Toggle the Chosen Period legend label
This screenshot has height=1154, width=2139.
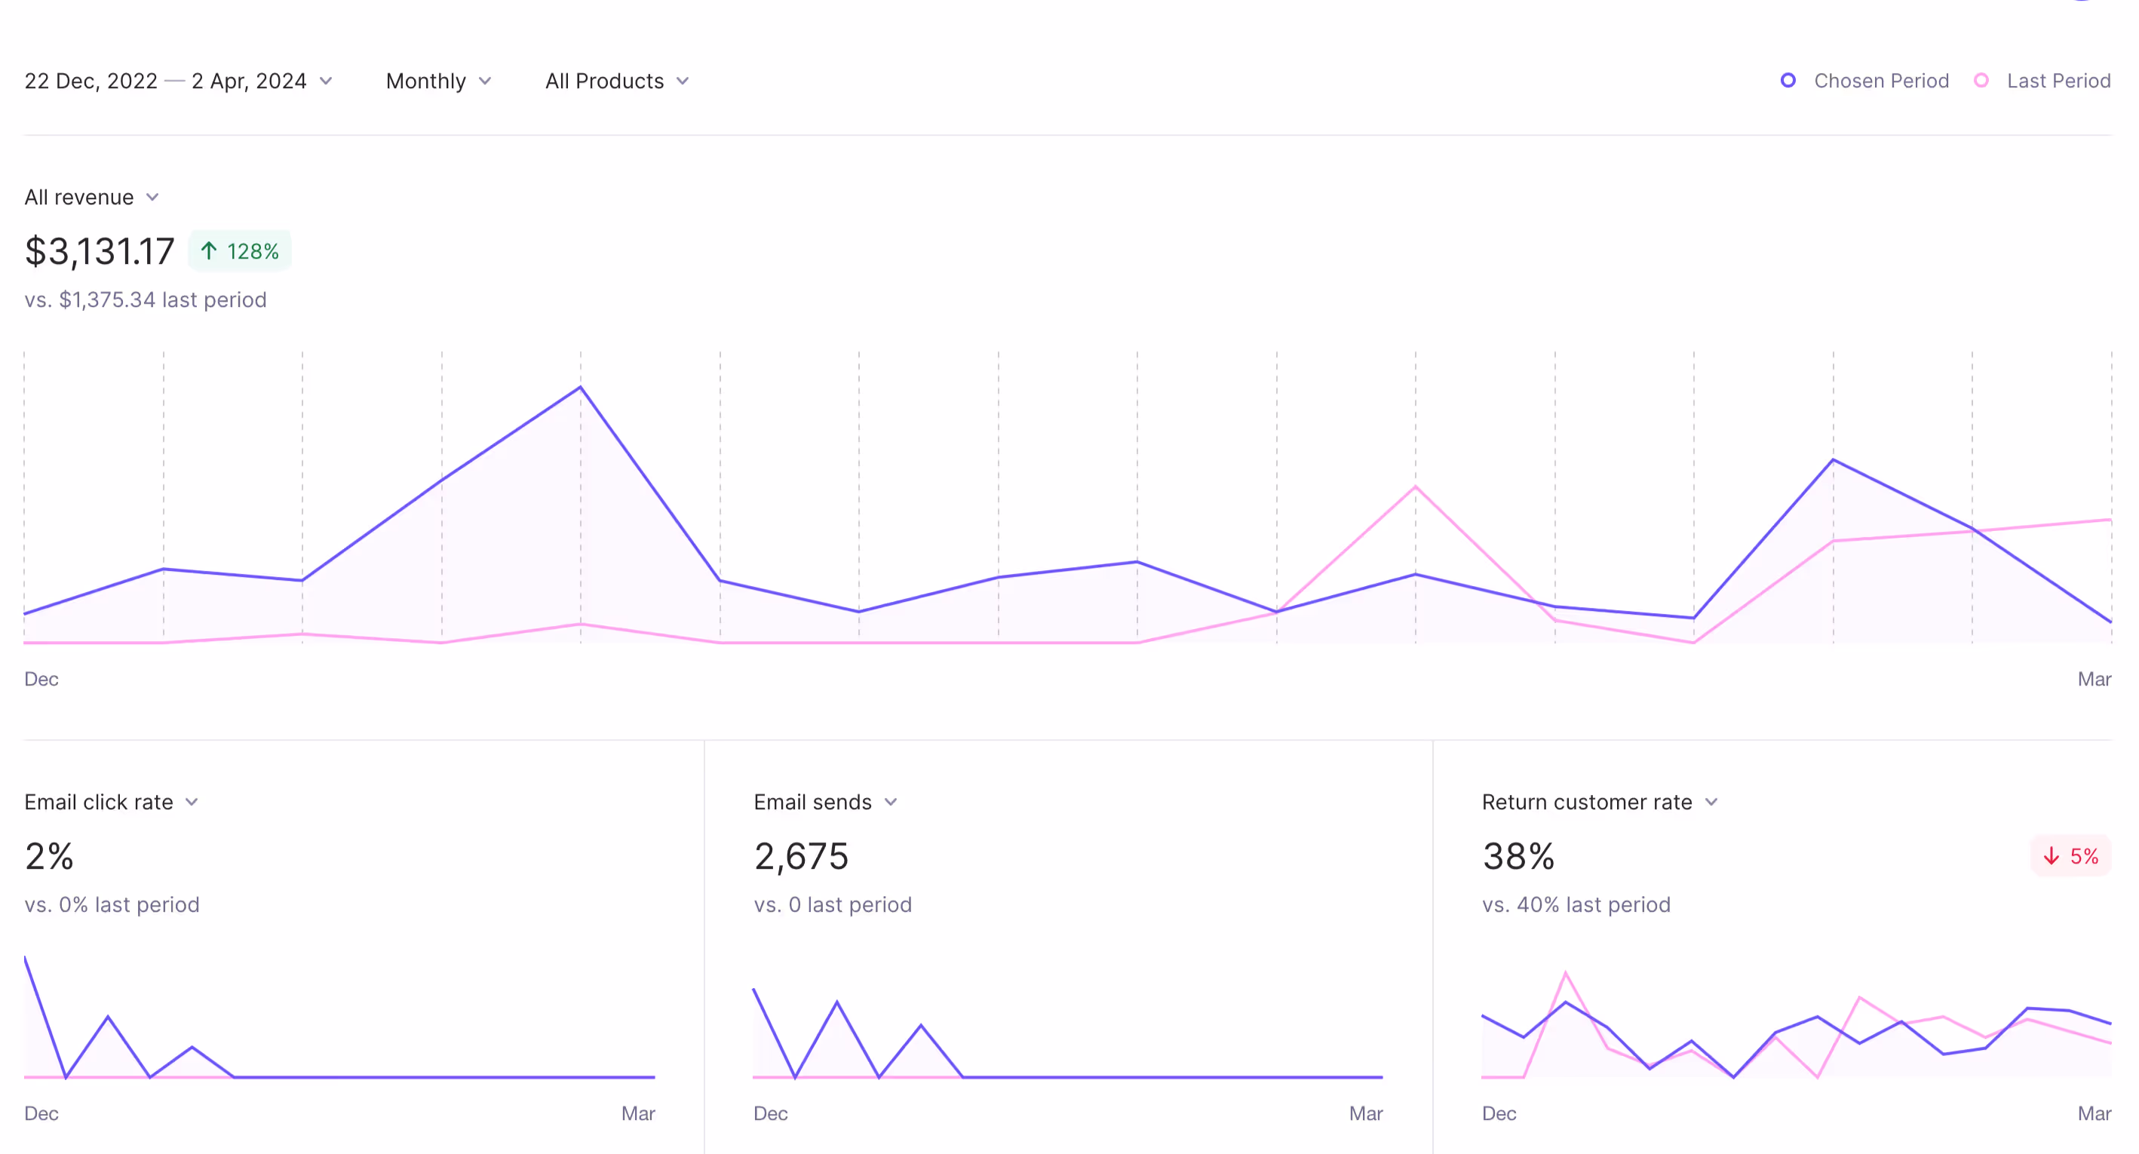[1881, 81]
